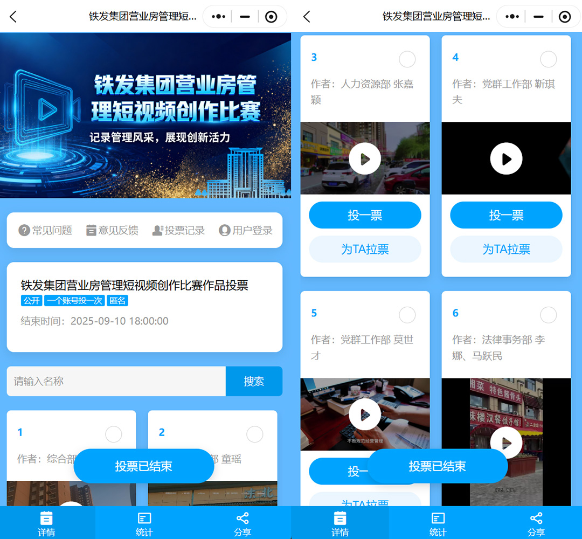This screenshot has width=582, height=539.
Task: Go back using right screen's back arrow
Action: [x=307, y=17]
